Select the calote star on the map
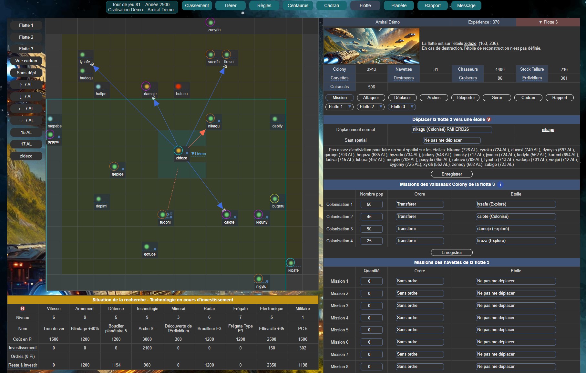Screen dimensions: 586x373 click(x=226, y=215)
